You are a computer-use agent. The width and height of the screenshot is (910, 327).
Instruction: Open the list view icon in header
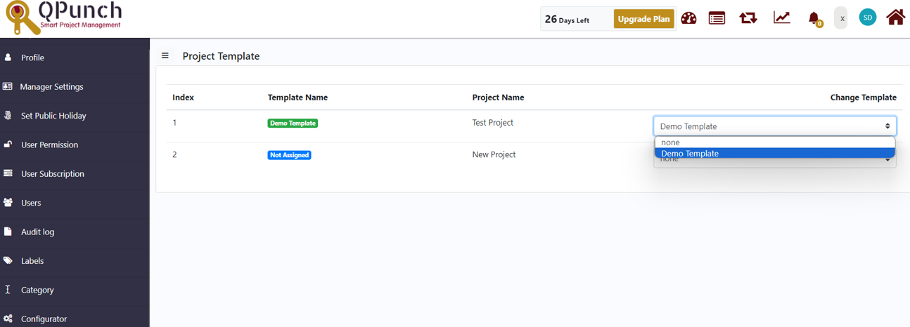coord(717,18)
